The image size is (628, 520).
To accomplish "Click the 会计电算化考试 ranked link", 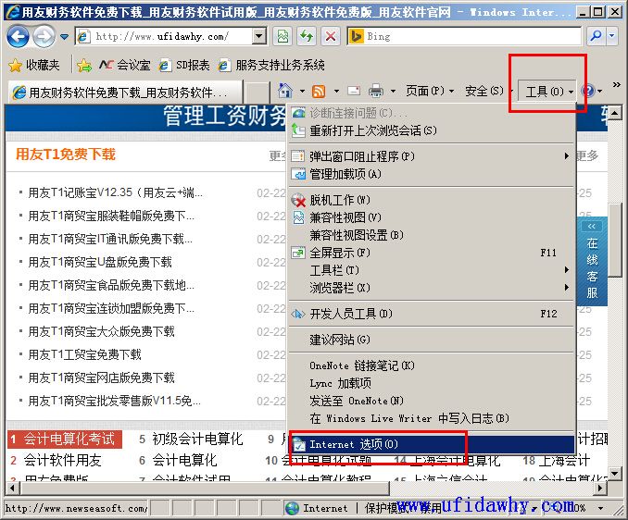I will tap(69, 440).
